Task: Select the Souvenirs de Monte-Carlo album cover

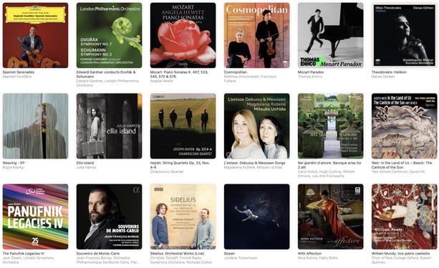Action: pos(109,217)
